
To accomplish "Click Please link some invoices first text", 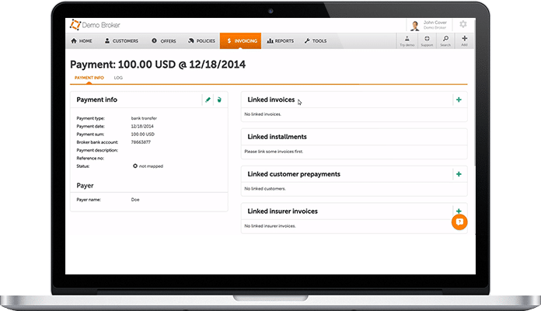I will pos(274,152).
